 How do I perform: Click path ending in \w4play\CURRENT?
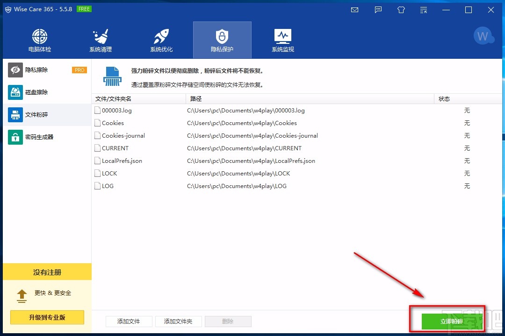(x=244, y=148)
